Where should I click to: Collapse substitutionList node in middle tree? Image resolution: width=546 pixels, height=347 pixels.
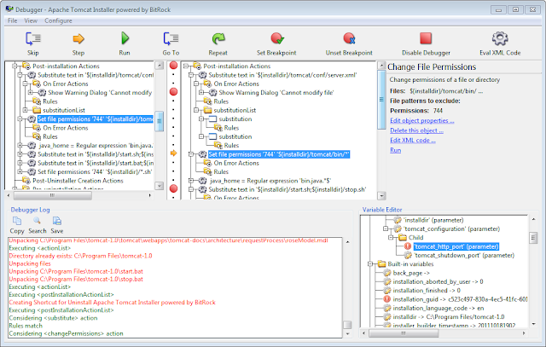196,110
